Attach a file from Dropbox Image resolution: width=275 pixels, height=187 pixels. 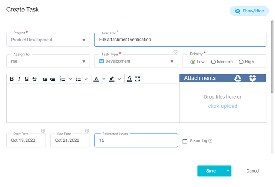coord(253,78)
